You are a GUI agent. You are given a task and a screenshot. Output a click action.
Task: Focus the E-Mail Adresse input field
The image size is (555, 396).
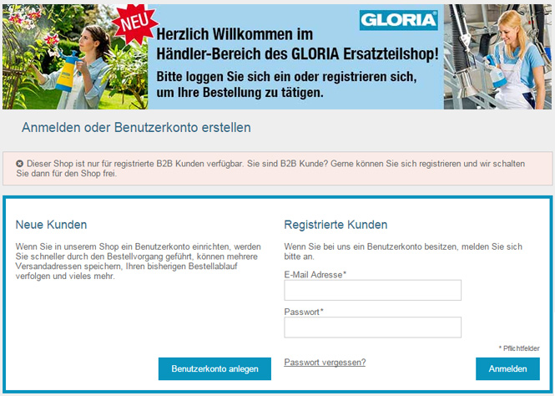pyautogui.click(x=372, y=290)
